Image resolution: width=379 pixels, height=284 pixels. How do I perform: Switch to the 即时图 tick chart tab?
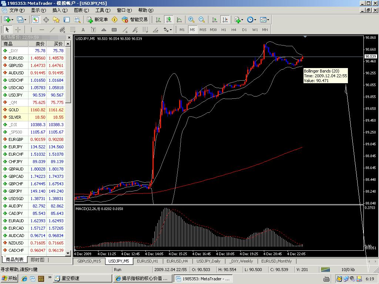click(37, 260)
